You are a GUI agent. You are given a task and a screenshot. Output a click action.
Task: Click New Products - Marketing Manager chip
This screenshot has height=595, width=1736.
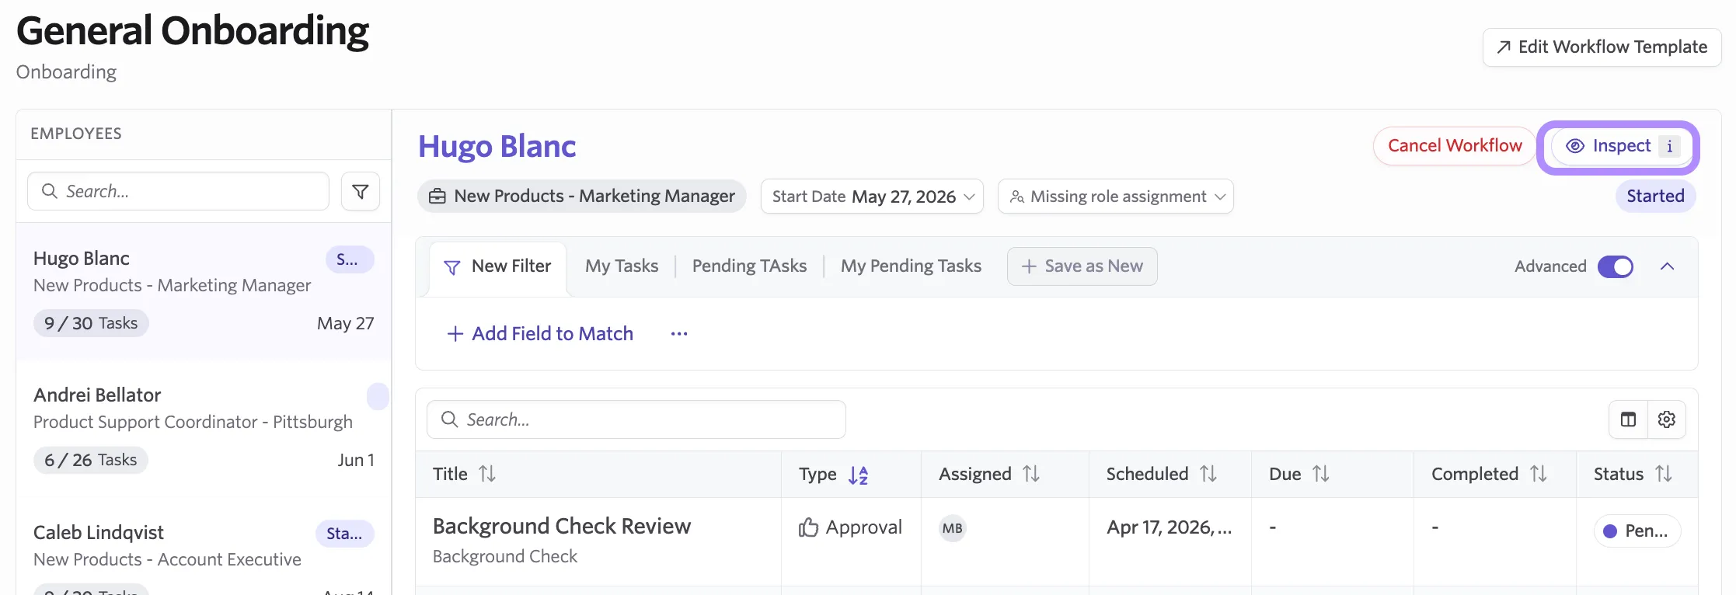point(582,197)
